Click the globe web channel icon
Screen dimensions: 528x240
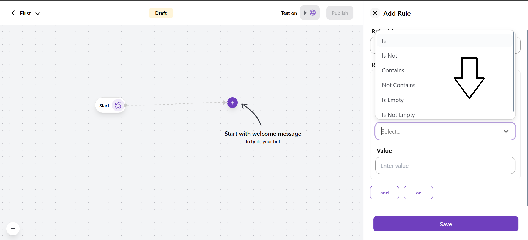tap(313, 13)
